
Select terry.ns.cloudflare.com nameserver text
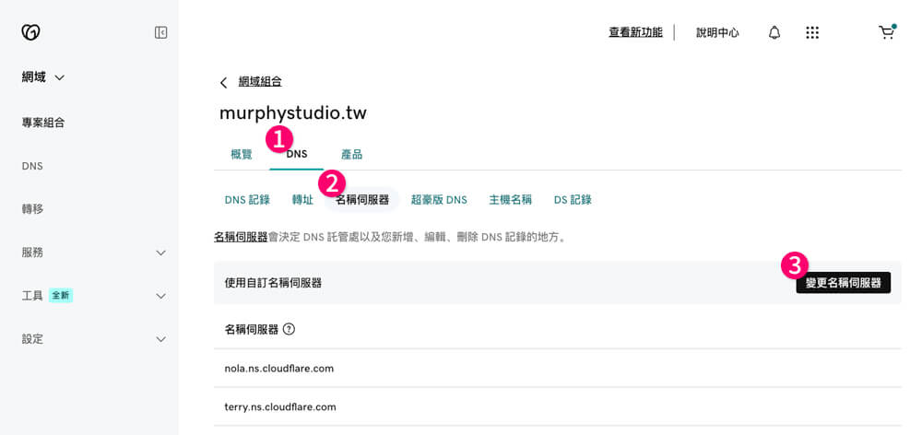click(280, 406)
